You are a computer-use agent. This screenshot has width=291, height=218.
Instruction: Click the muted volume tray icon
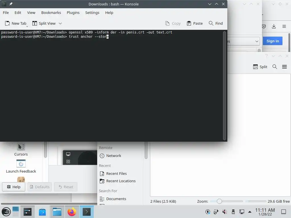tap(225, 212)
